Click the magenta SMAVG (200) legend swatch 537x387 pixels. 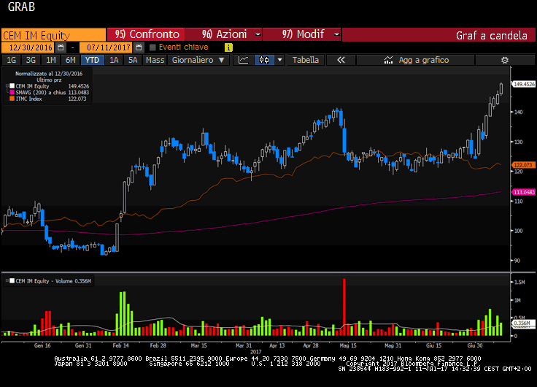(11, 93)
